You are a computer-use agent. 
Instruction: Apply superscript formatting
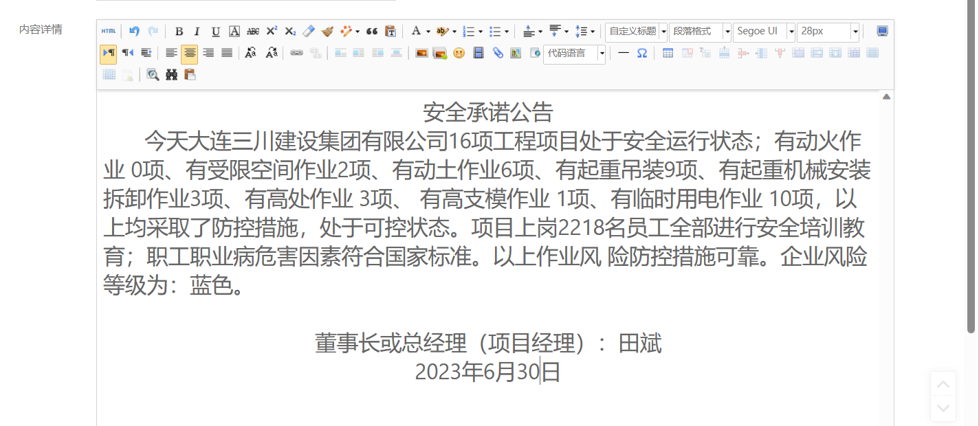272,31
